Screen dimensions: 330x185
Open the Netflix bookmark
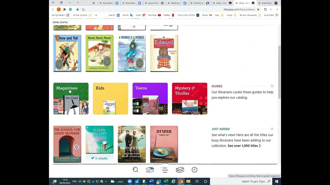pyautogui.click(x=169, y=15)
